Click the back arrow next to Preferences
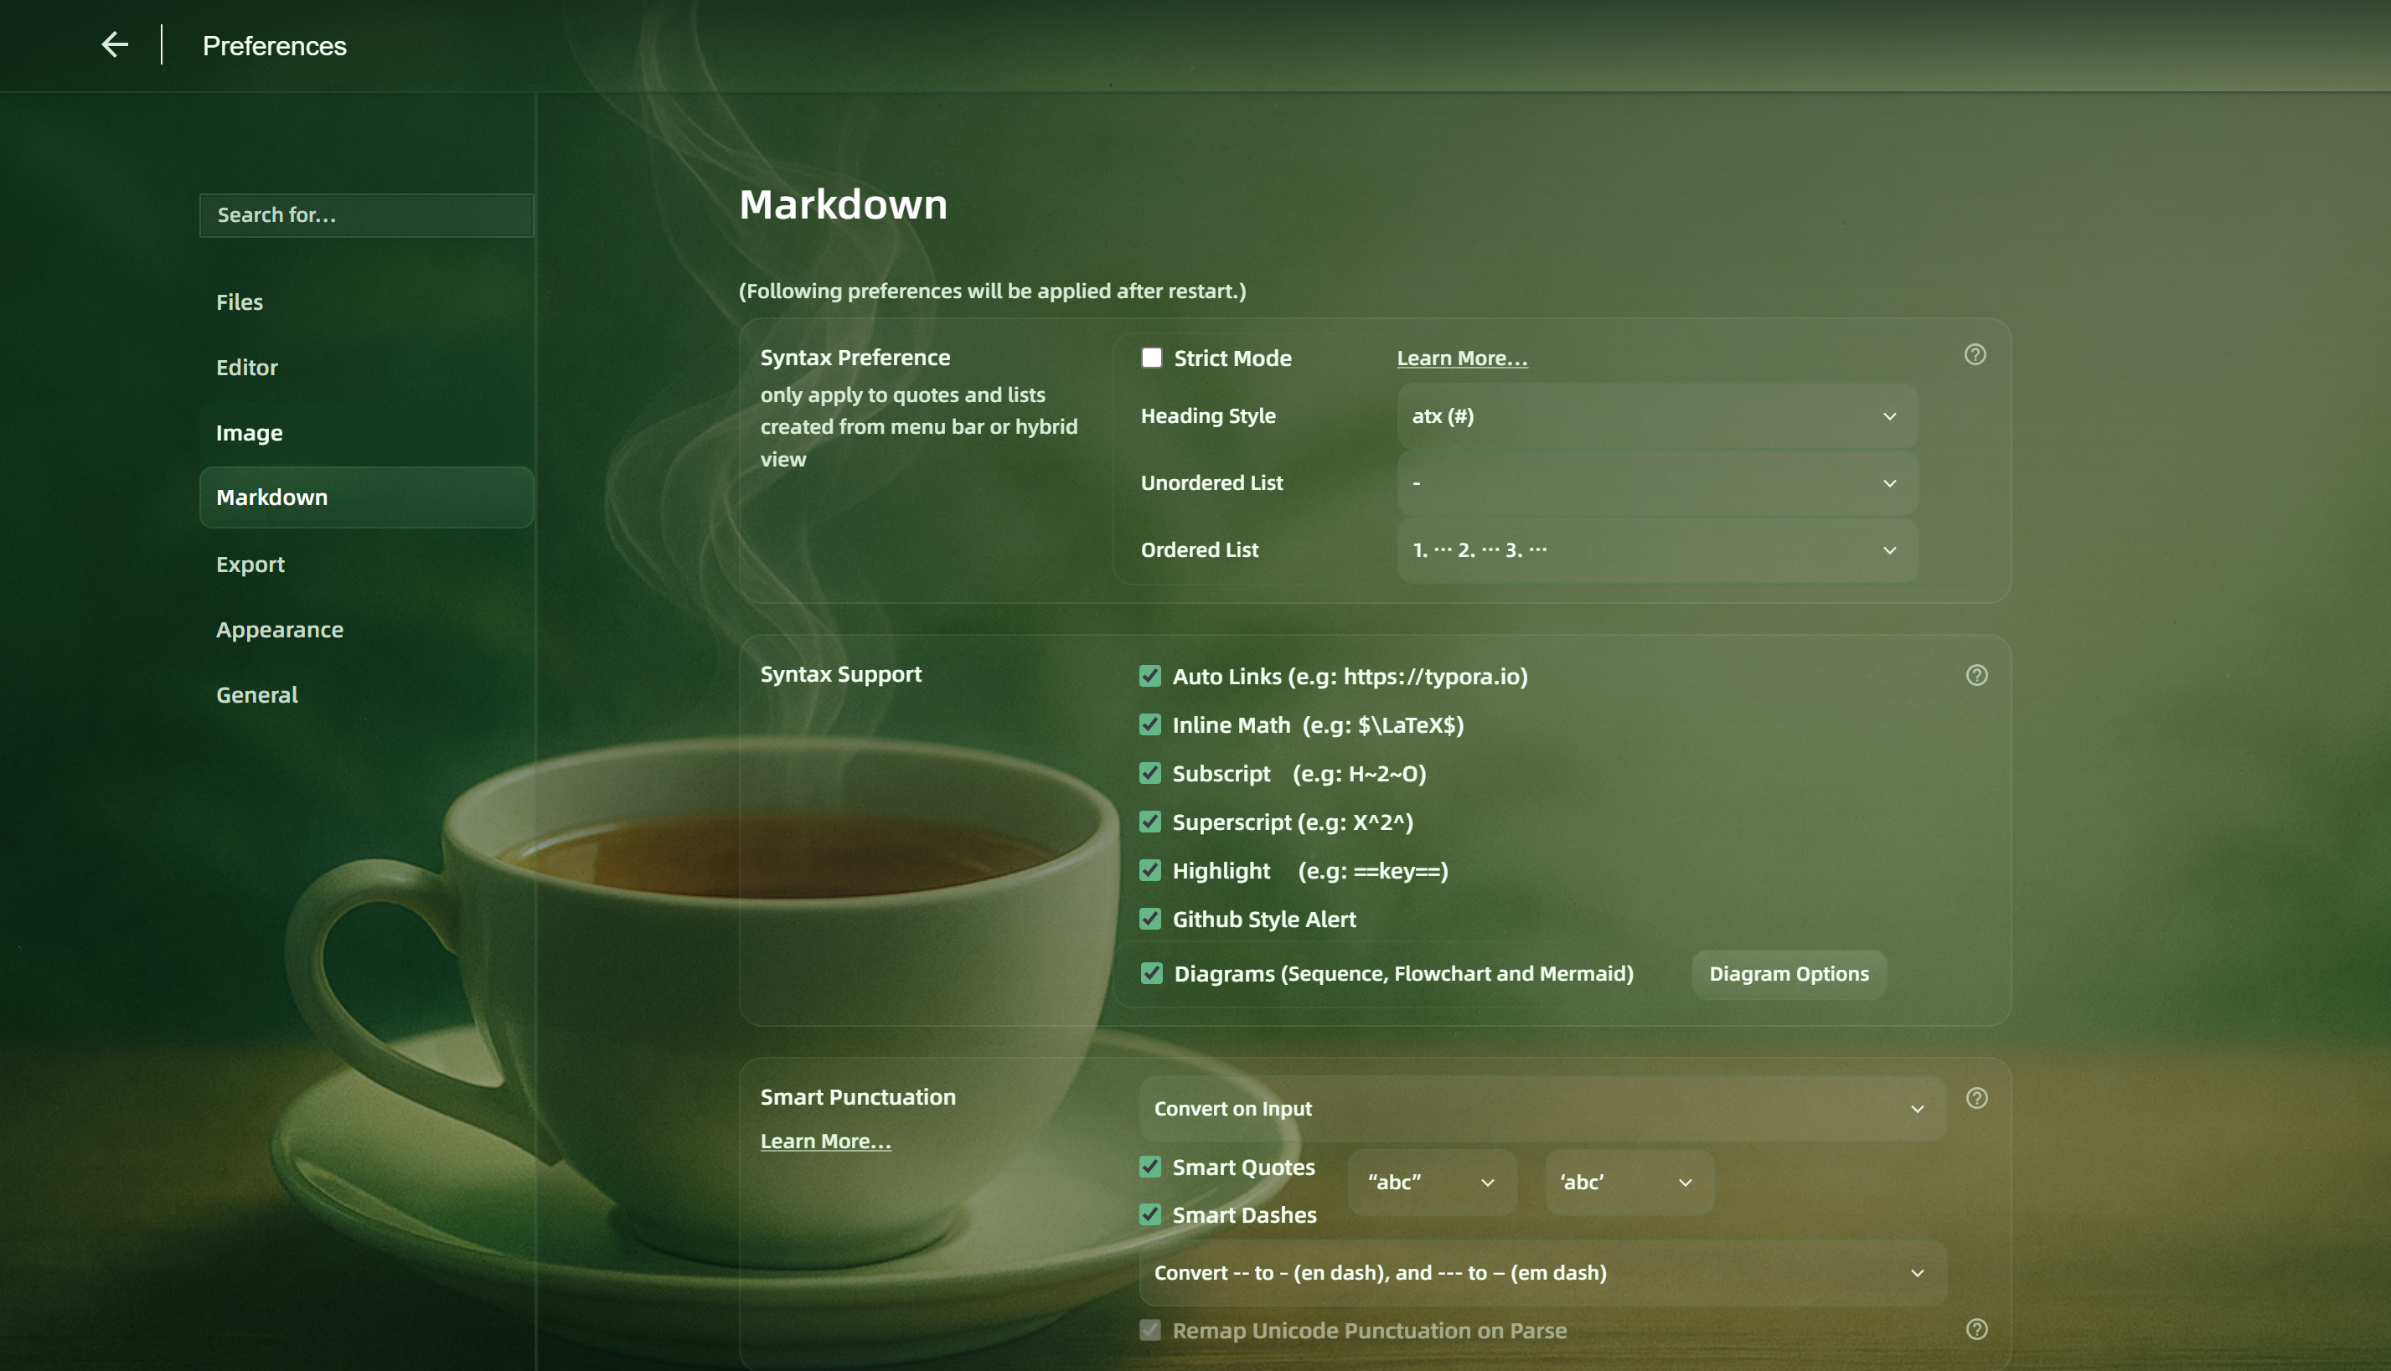2391x1371 pixels. (115, 44)
